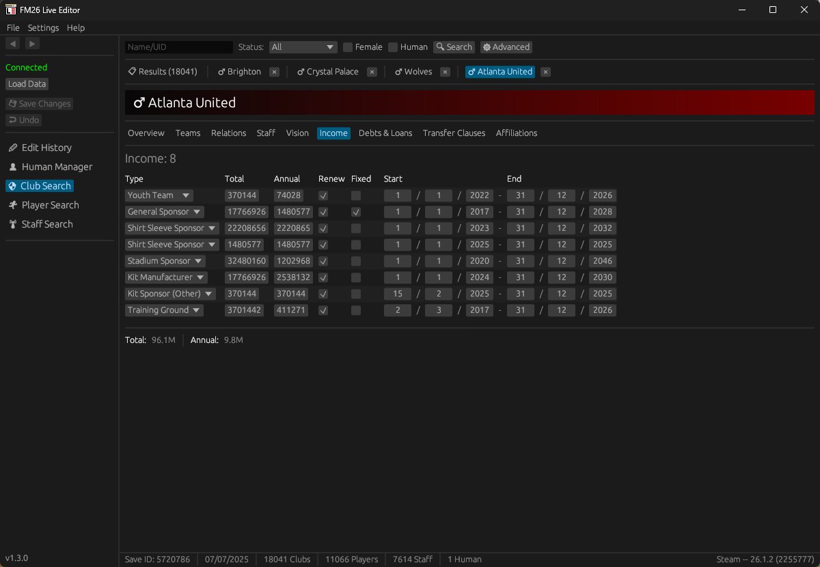820x567 pixels.
Task: Close the Crystal Palace tab
Action: click(372, 72)
